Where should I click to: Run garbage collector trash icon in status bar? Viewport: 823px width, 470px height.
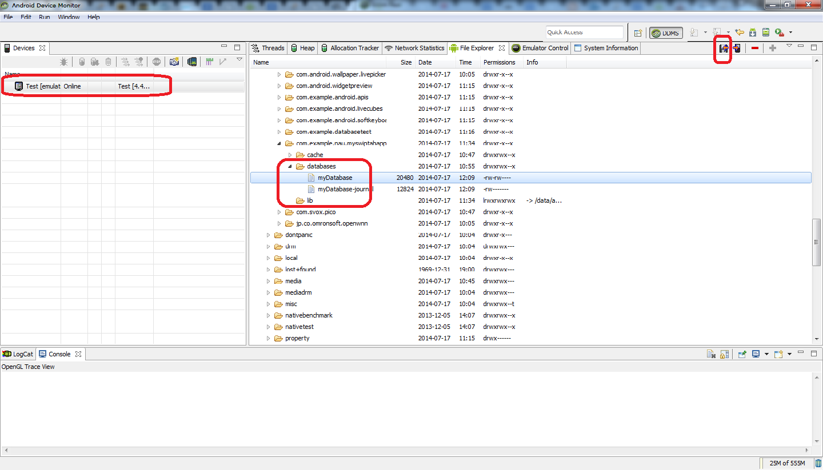pos(818,463)
